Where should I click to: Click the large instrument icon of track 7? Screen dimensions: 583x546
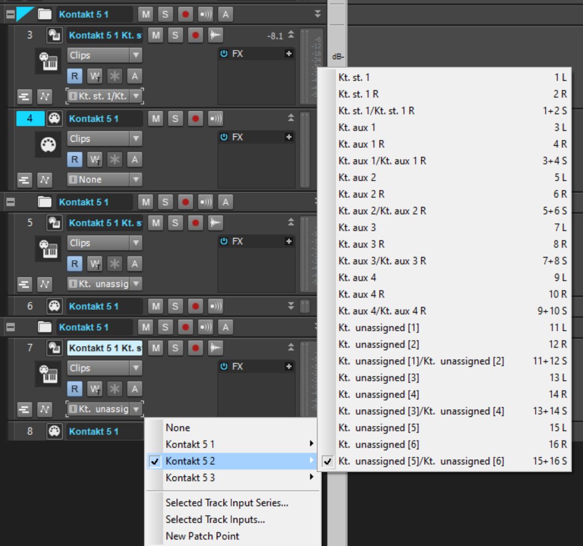click(x=48, y=374)
